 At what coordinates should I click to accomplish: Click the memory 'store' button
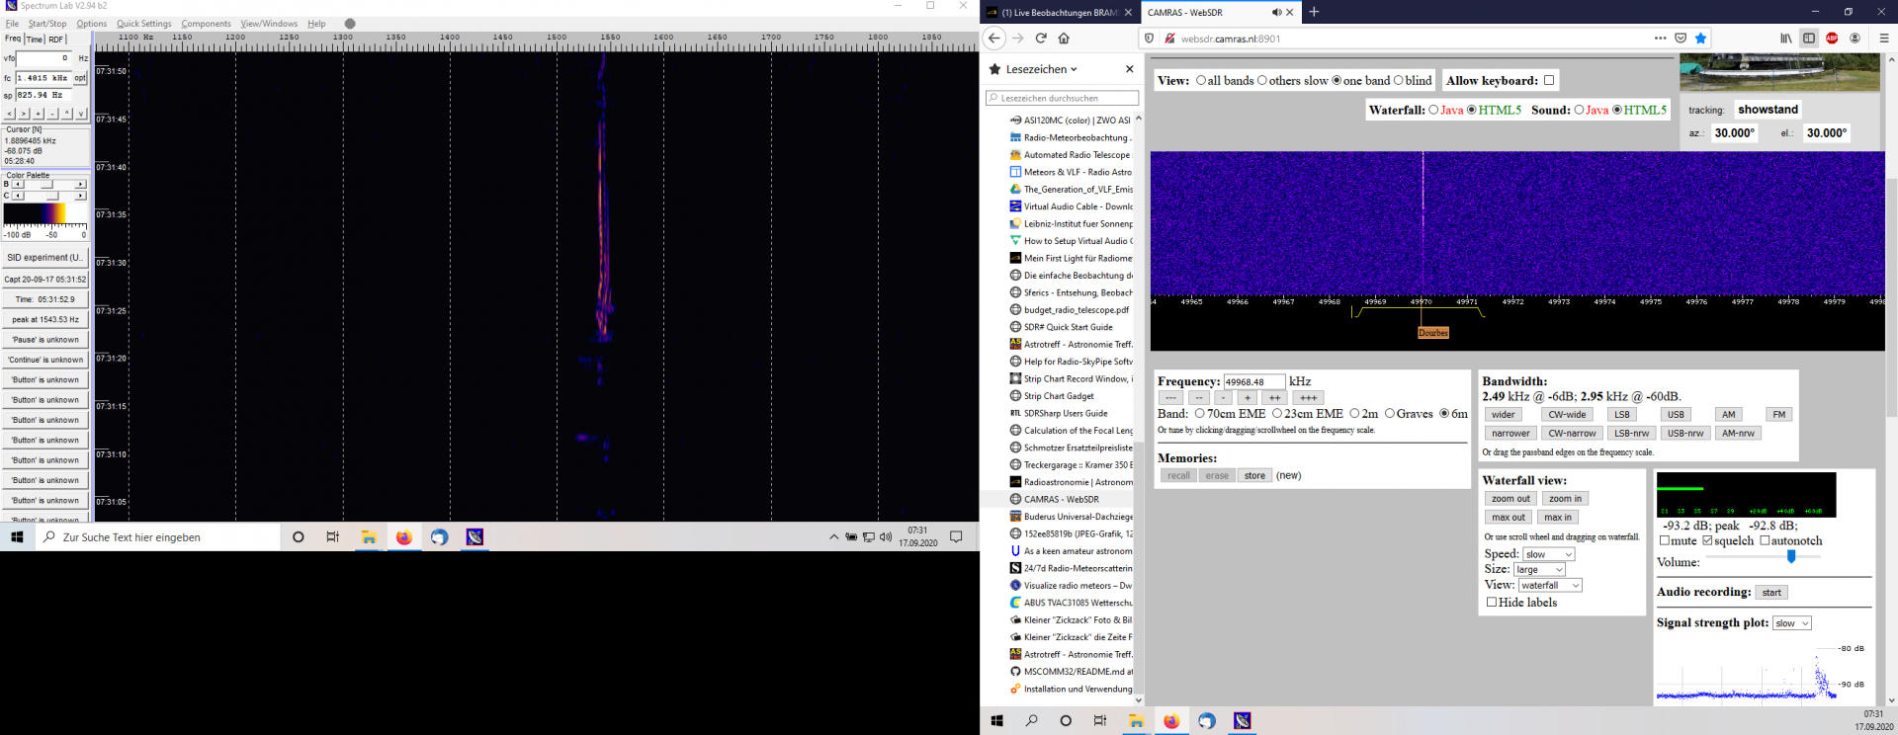tap(1254, 476)
